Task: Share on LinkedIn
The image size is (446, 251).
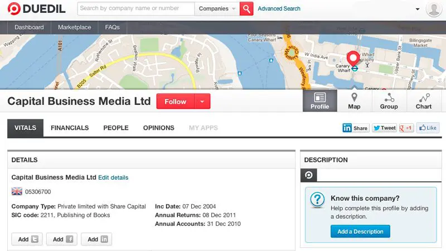Action: [x=355, y=128]
